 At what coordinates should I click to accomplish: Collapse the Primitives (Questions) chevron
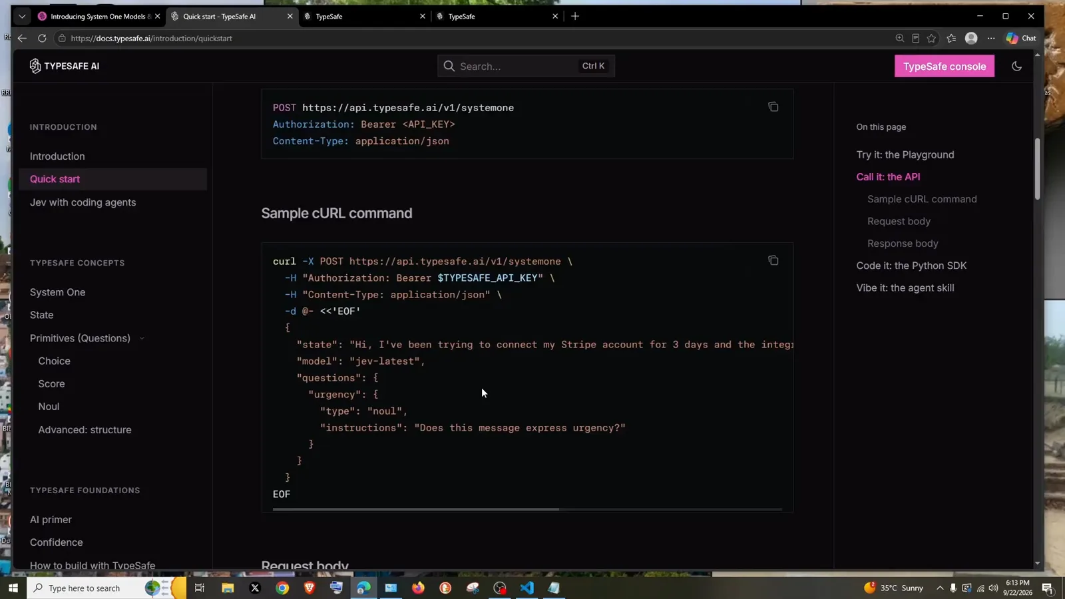click(142, 339)
